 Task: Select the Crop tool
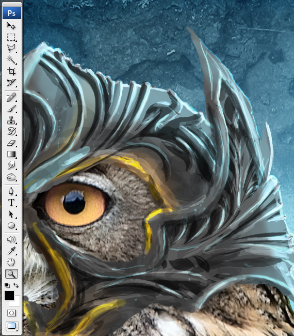tap(11, 71)
